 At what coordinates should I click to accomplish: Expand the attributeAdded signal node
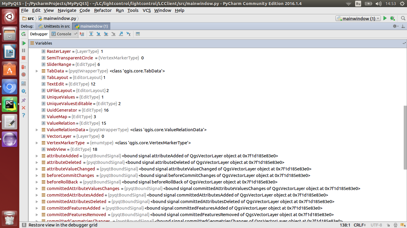point(37,156)
